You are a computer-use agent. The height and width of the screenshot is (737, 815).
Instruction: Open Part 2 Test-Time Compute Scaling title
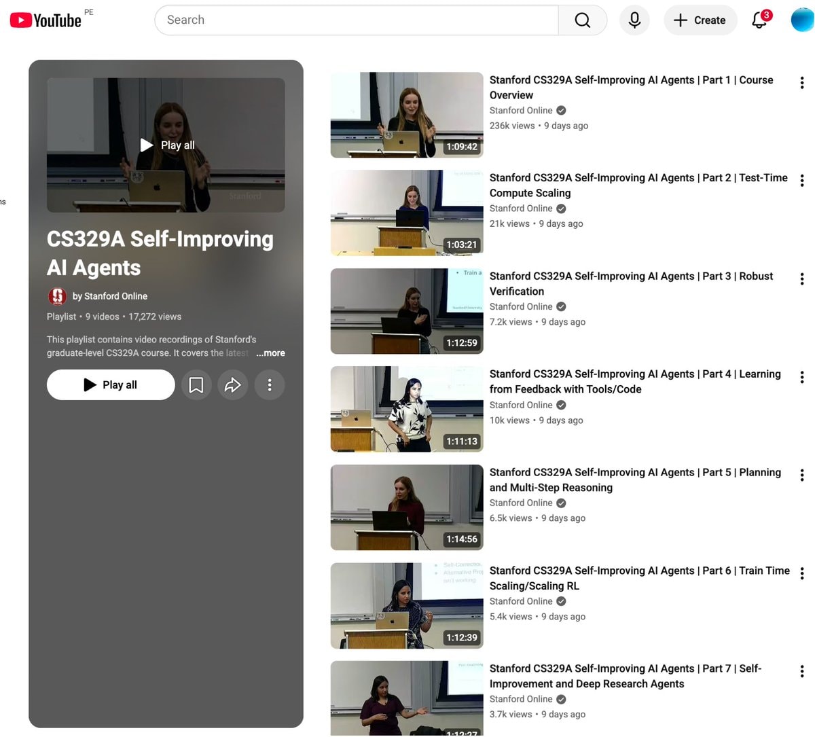(638, 185)
